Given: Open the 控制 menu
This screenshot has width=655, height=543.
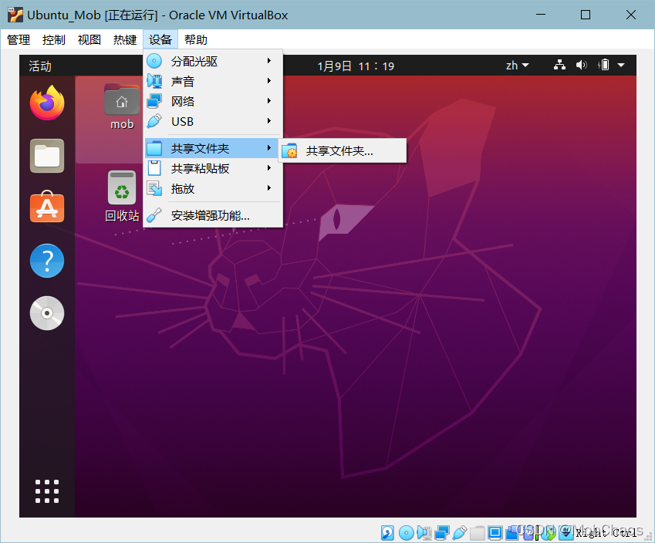Looking at the screenshot, I should 54,39.
